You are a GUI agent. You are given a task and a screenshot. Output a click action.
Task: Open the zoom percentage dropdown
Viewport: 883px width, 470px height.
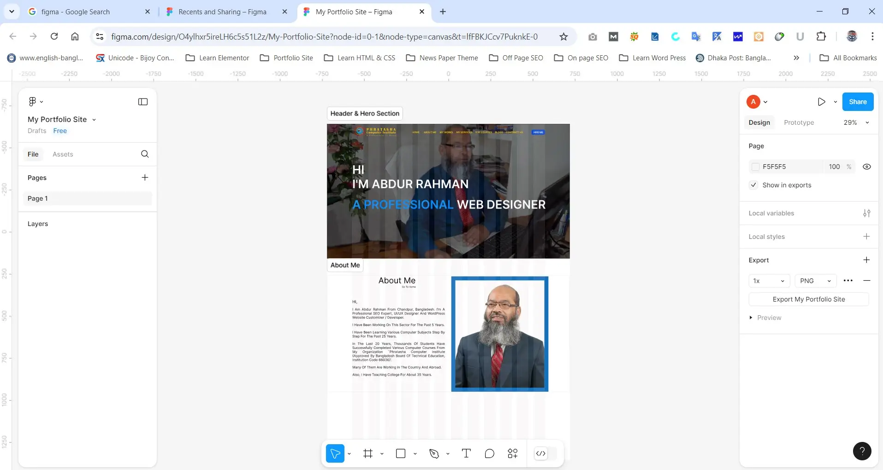[867, 122]
